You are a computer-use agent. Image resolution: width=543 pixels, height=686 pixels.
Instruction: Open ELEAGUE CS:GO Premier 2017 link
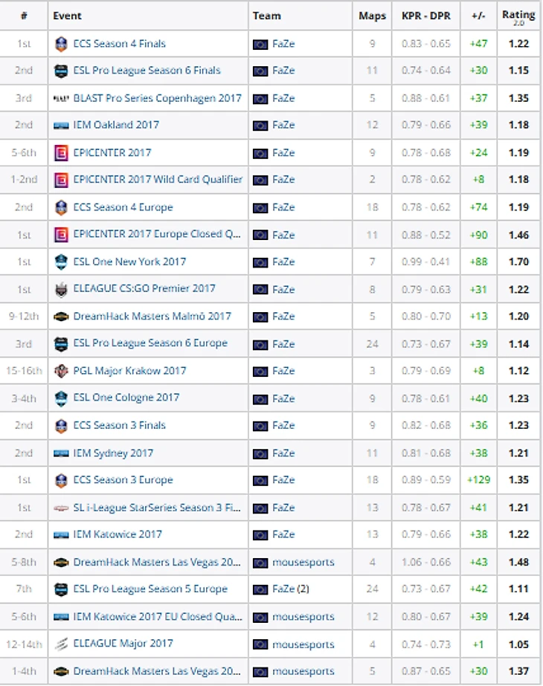tap(144, 289)
